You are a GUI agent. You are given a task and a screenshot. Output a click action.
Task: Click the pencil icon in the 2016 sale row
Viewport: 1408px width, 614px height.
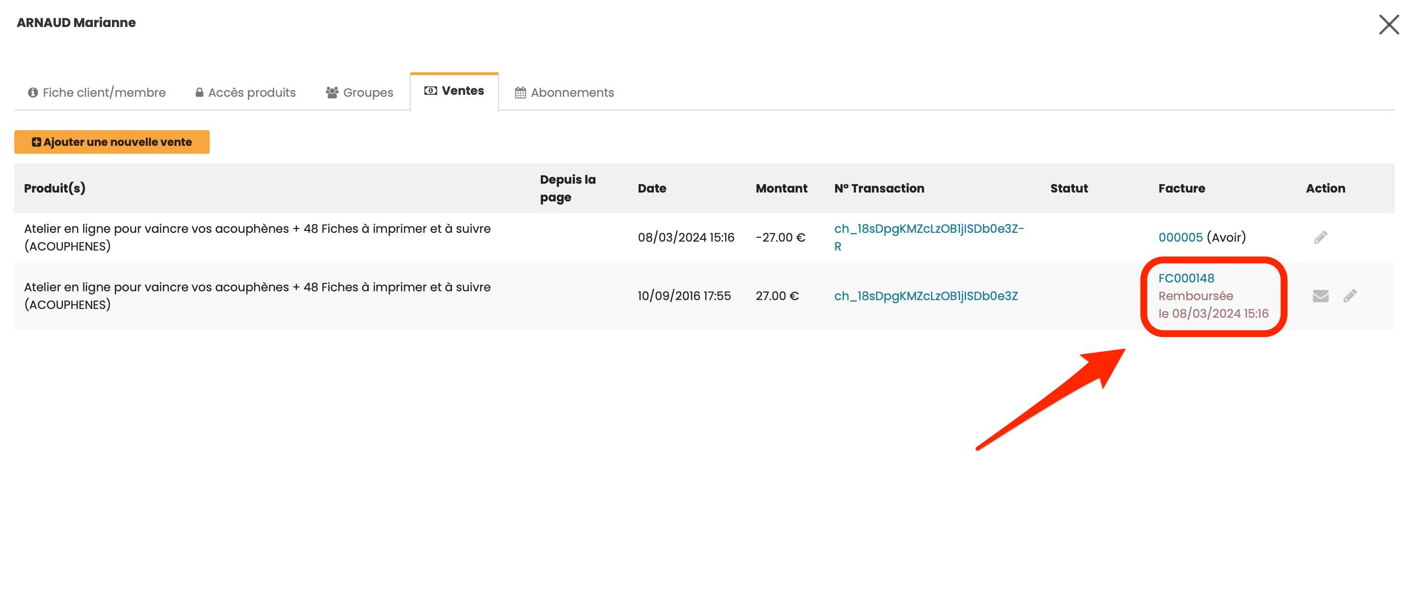tap(1350, 296)
